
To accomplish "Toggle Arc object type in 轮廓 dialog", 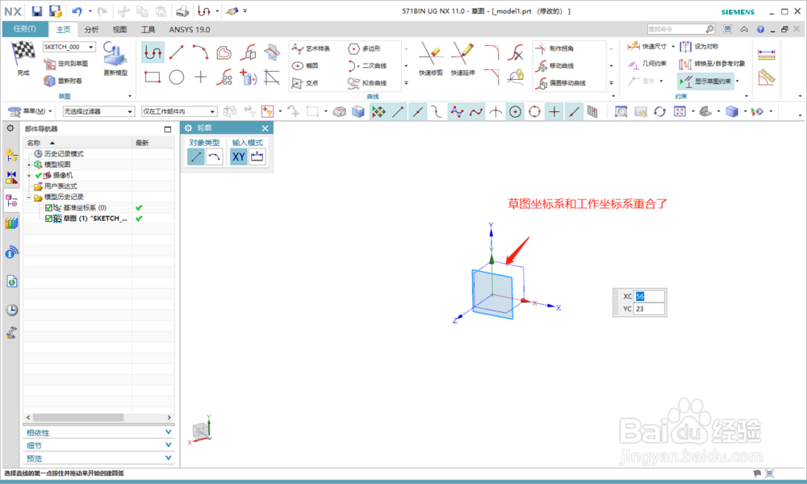I will [214, 156].
